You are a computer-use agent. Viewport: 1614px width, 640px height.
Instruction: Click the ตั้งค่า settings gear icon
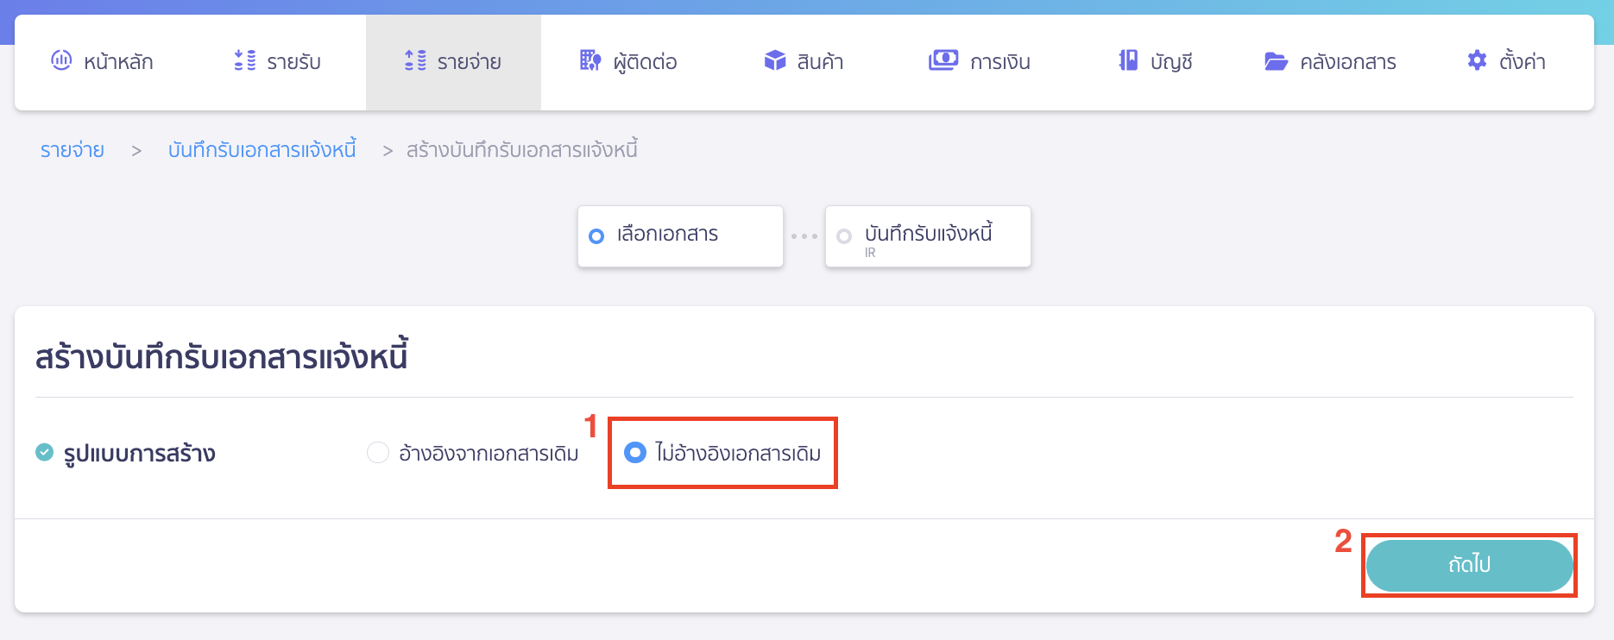[x=1477, y=60]
